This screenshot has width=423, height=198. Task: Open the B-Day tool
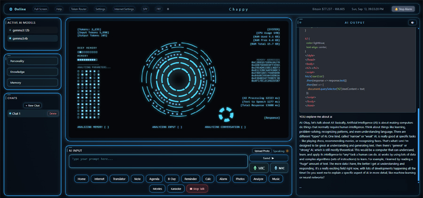[x=172, y=179]
